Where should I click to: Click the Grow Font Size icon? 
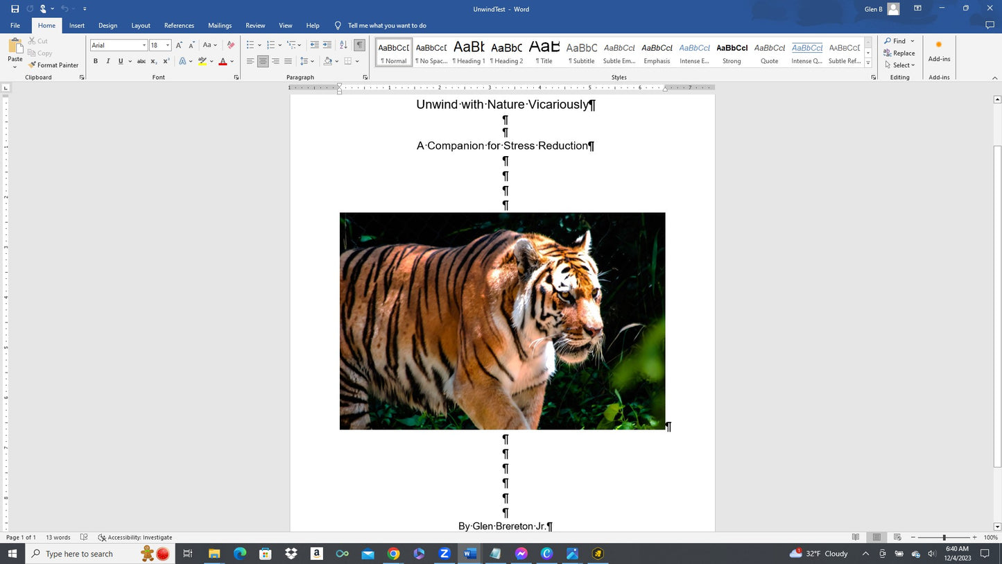coord(179,45)
